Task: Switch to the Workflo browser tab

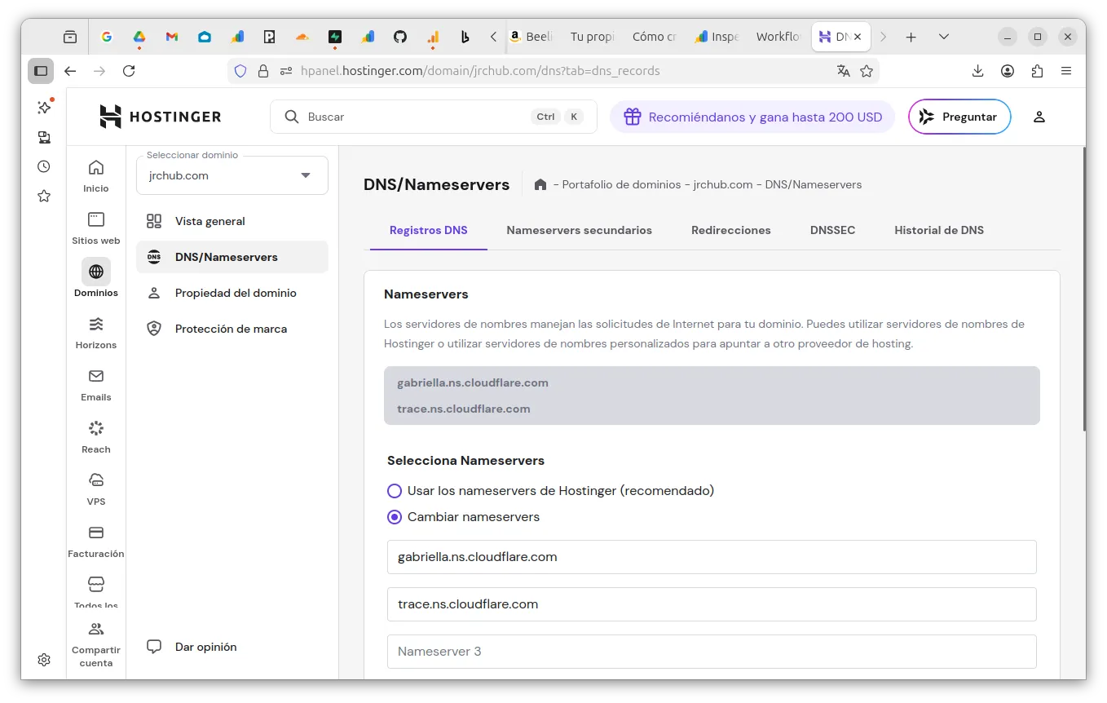Action: [x=778, y=37]
